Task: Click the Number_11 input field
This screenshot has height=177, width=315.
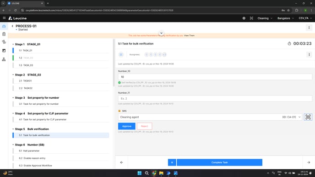Action: 215,98
